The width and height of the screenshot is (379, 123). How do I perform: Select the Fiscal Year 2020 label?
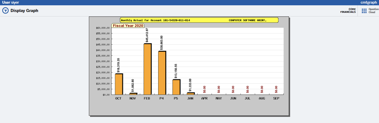click(128, 26)
